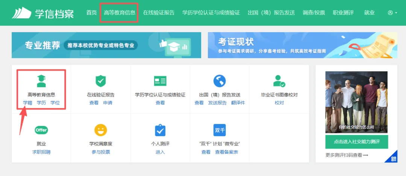Click the 发送报告 link
Viewport: 406px width, 176px height.
pos(217,103)
